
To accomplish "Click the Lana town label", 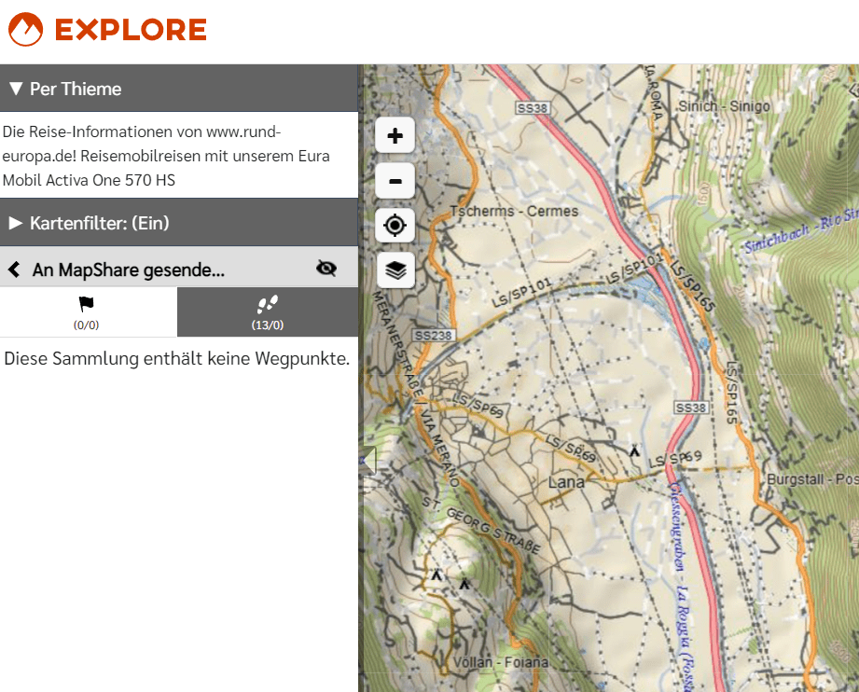I will [566, 482].
